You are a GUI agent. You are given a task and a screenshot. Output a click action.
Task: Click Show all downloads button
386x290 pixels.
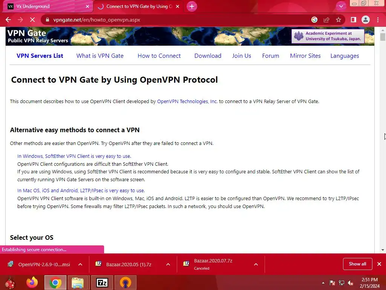click(x=357, y=264)
